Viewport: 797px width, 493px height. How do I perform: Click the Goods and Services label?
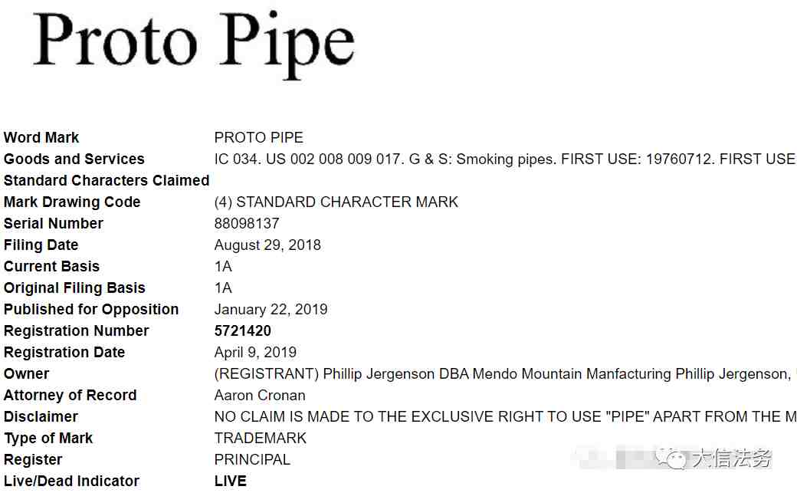[x=74, y=159]
